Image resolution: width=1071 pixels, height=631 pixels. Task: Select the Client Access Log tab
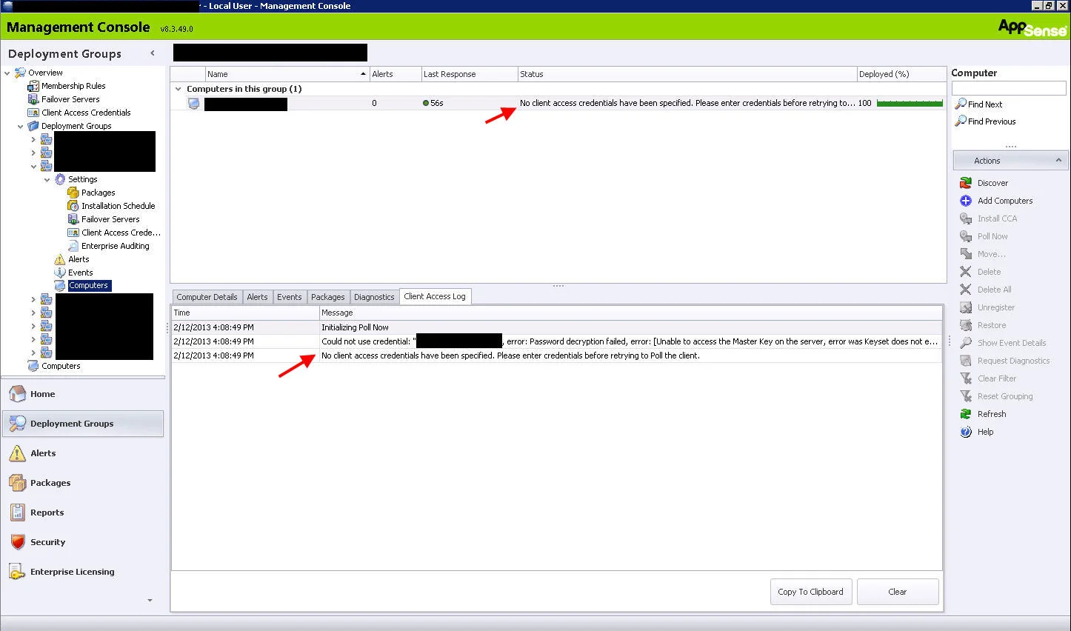tap(435, 296)
